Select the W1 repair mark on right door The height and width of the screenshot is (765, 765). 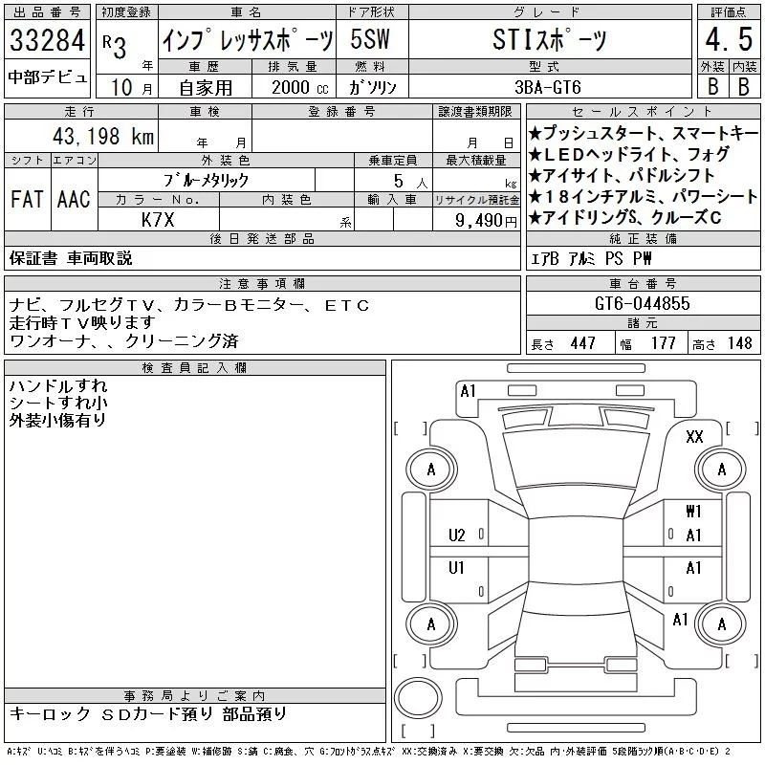click(693, 511)
